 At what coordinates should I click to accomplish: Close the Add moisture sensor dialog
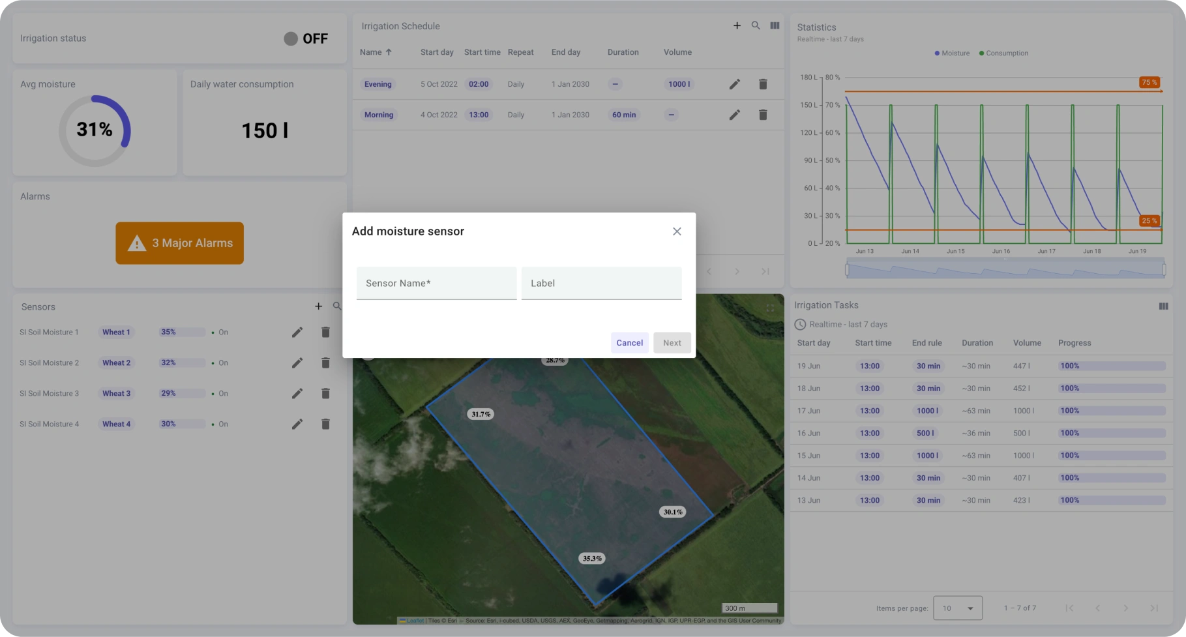pyautogui.click(x=677, y=231)
